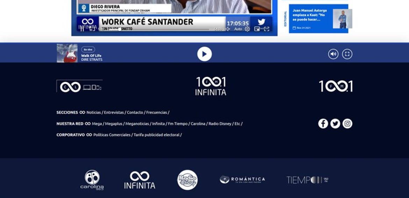The height and width of the screenshot is (198, 409).
Task: Click the central 100.1 FM Infinita logo
Action: [x=211, y=86]
